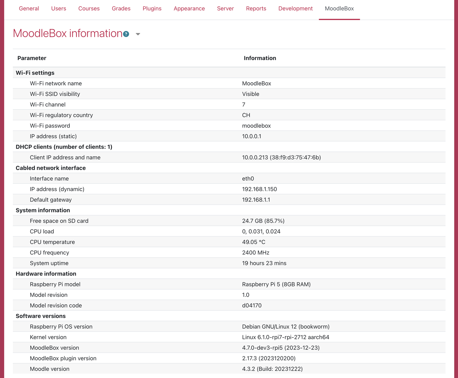This screenshot has width=458, height=378.
Task: Go to the Grades tab
Action: tap(121, 9)
